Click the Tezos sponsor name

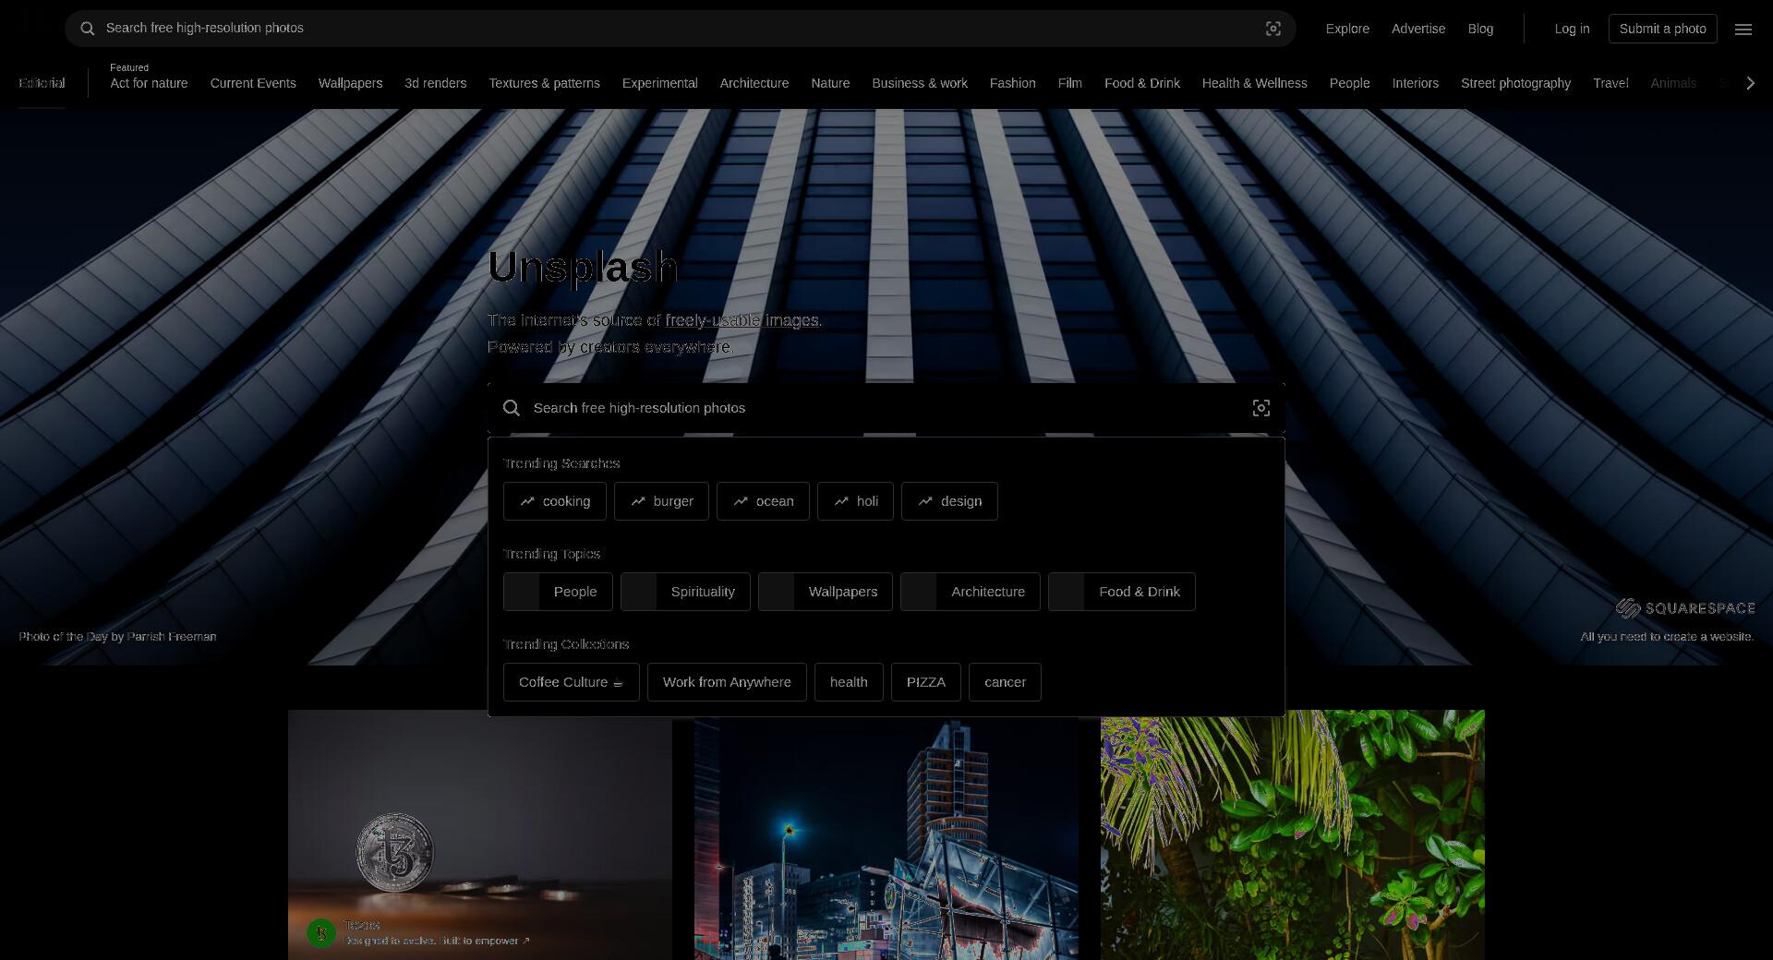coord(362,925)
